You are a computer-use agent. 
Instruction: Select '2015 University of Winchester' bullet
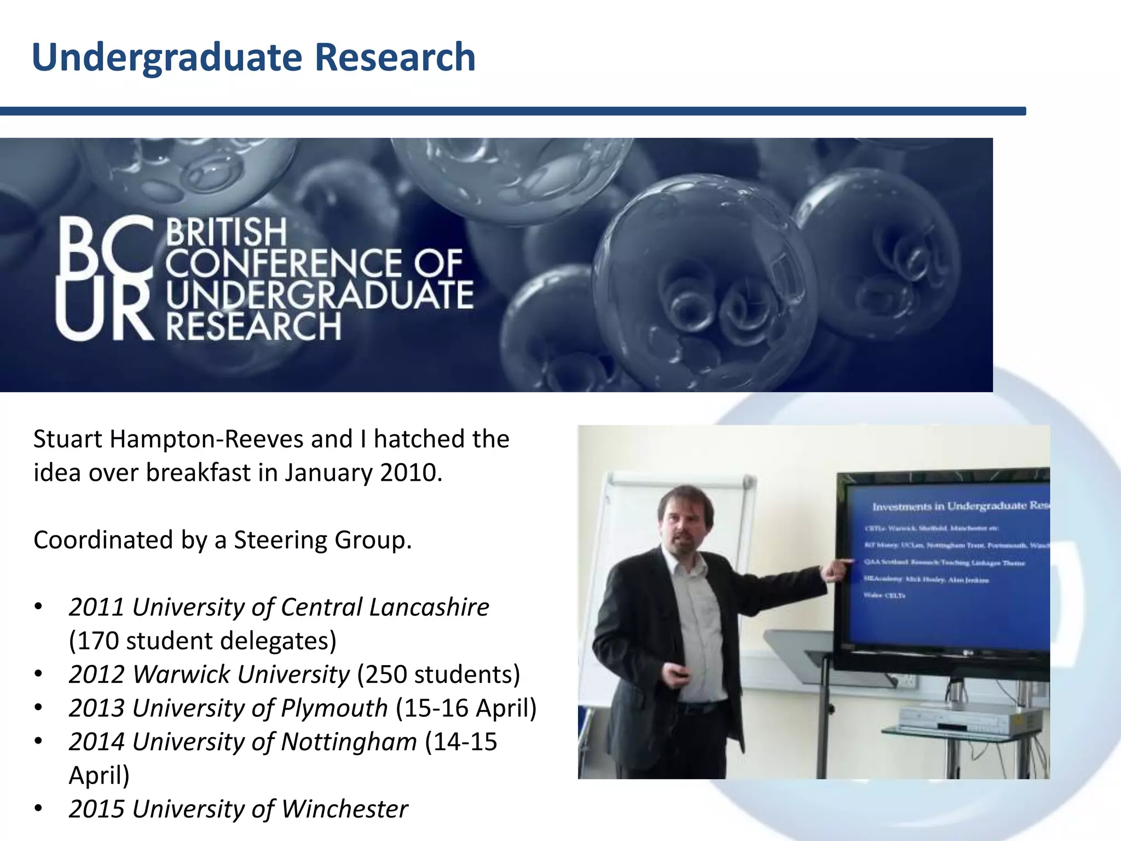[x=238, y=809]
